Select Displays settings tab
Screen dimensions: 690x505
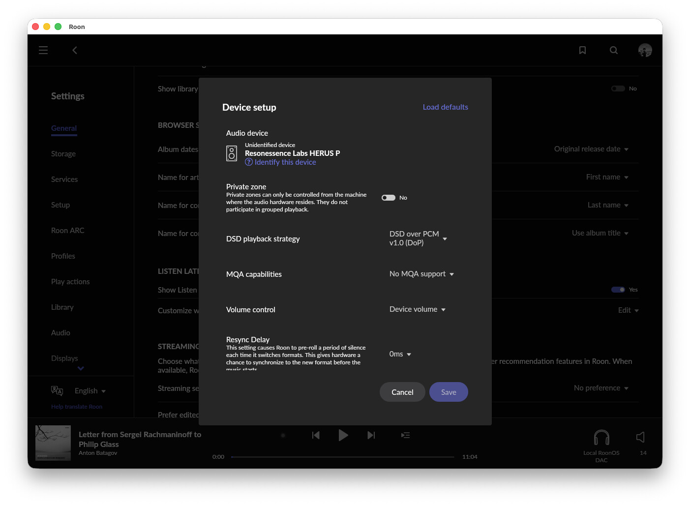[x=64, y=358]
